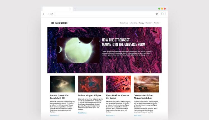The image size is (209, 120).
Task: Open the Saturn planet article thumbnail
Action: [x=63, y=84]
